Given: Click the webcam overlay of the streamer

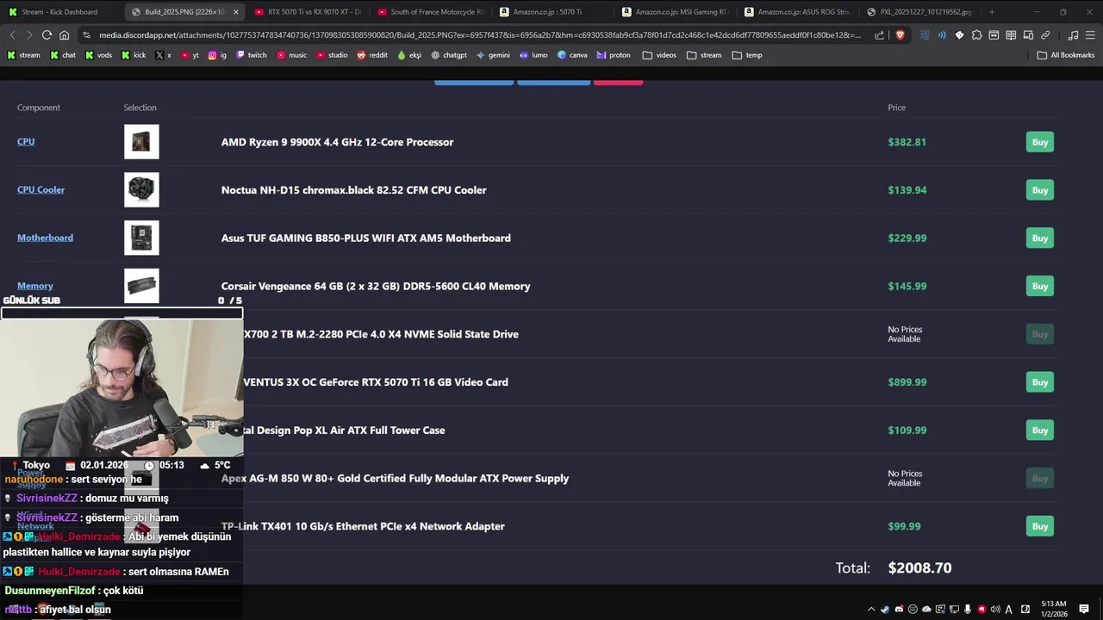Looking at the screenshot, I should point(122,387).
